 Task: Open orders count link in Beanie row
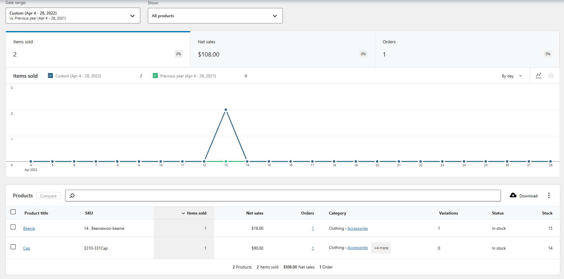click(313, 228)
